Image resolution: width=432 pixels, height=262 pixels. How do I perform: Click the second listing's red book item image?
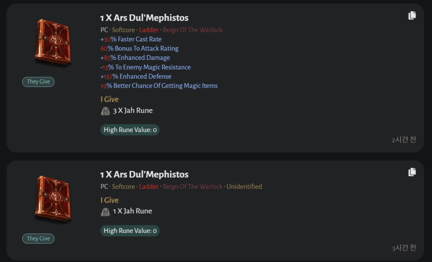point(52,199)
